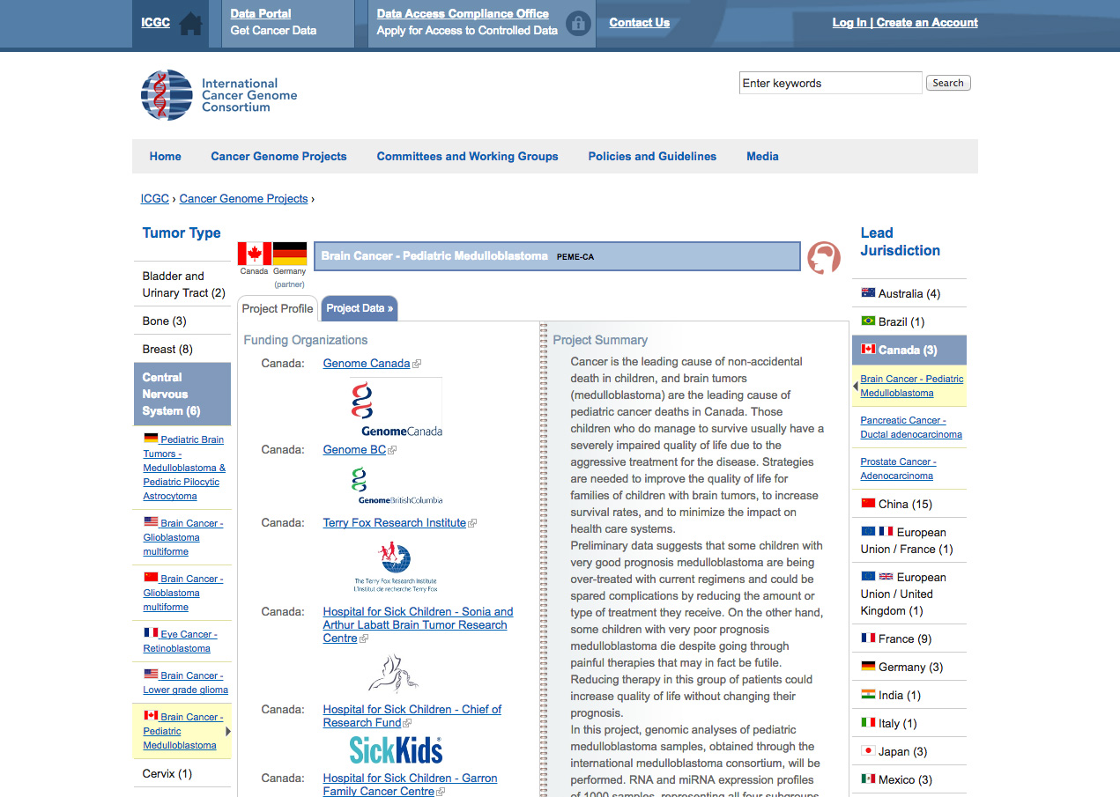This screenshot has height=797, width=1120.
Task: Click the Canada flag above project title
Action: tap(254, 254)
